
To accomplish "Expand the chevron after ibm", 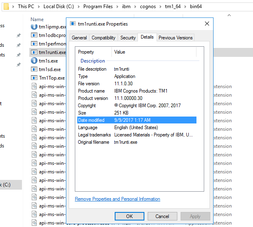I will (x=135, y=6).
